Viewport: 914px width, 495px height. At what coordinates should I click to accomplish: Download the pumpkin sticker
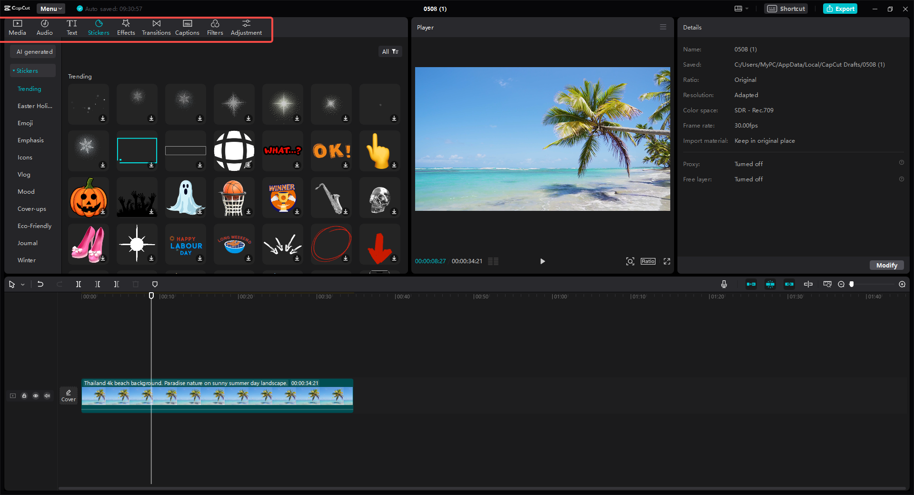tap(103, 212)
